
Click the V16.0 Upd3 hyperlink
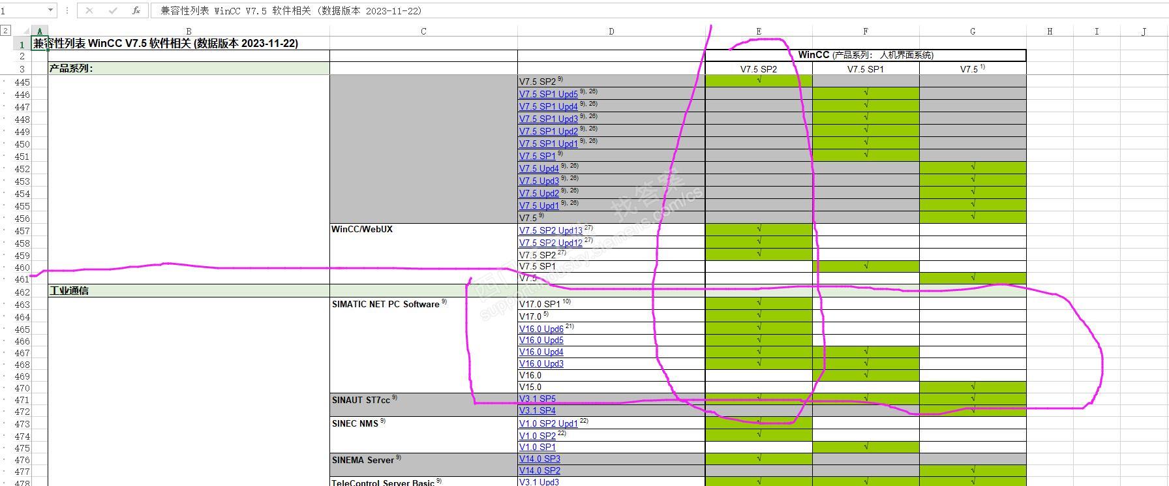pyautogui.click(x=541, y=363)
